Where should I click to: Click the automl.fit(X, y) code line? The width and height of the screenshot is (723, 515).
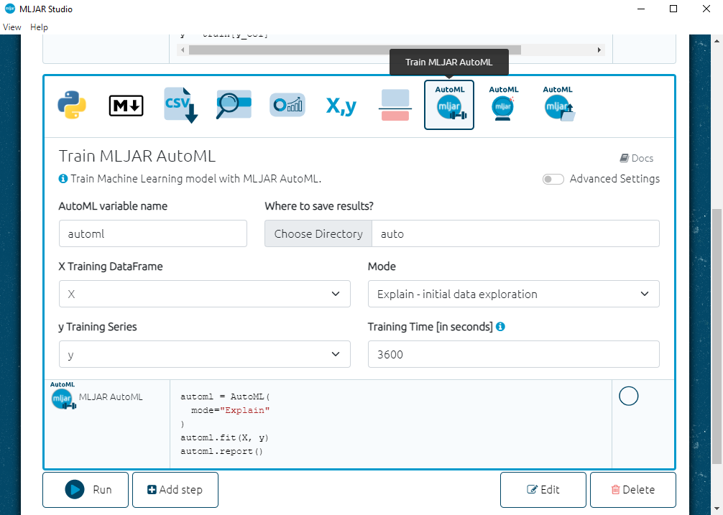224,437
